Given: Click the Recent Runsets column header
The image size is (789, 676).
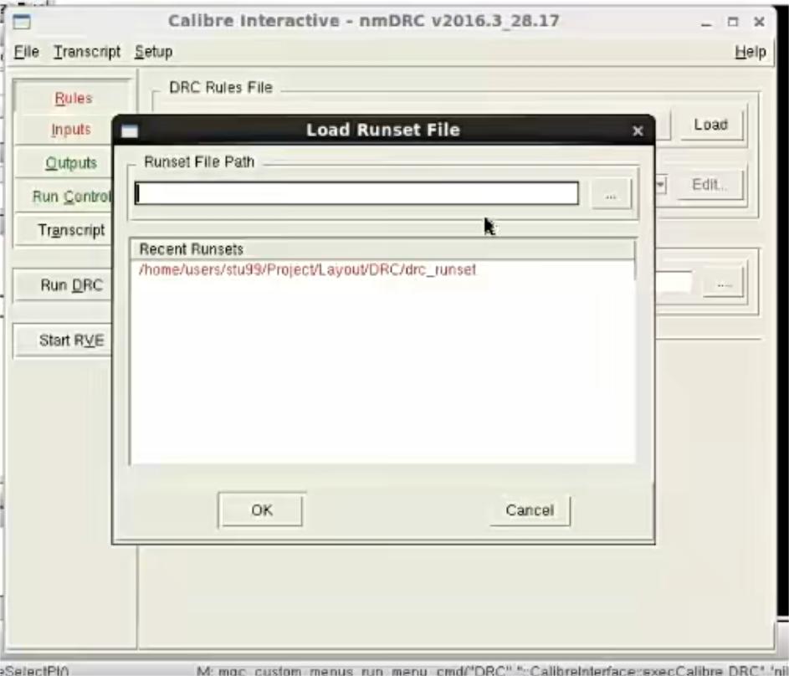Looking at the screenshot, I should coord(382,249).
